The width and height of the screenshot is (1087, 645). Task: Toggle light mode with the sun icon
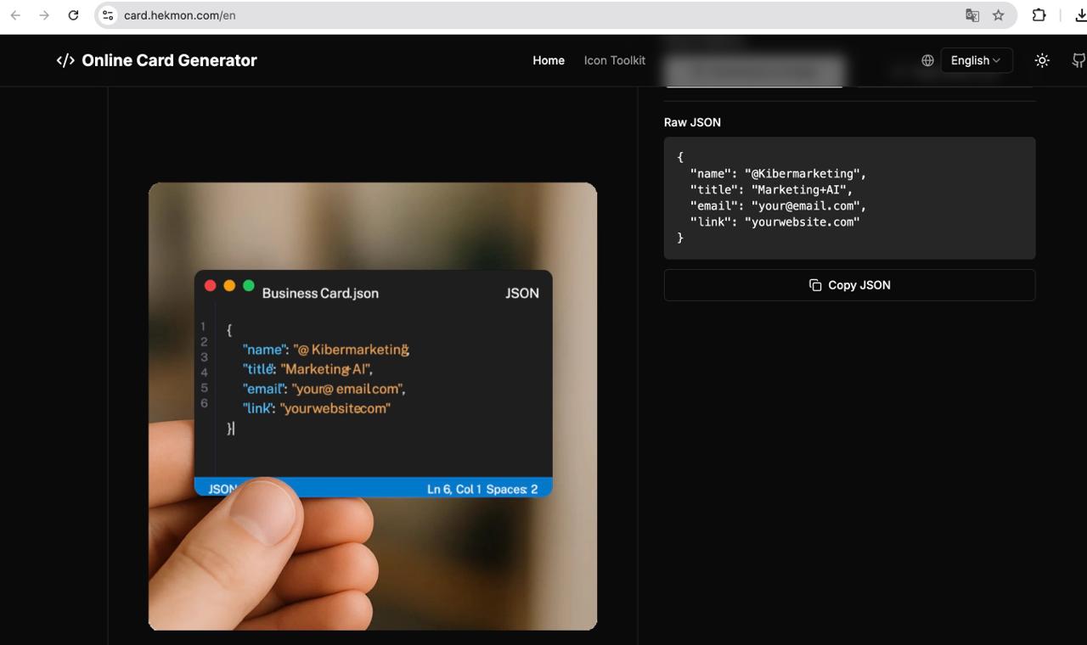[x=1042, y=60]
